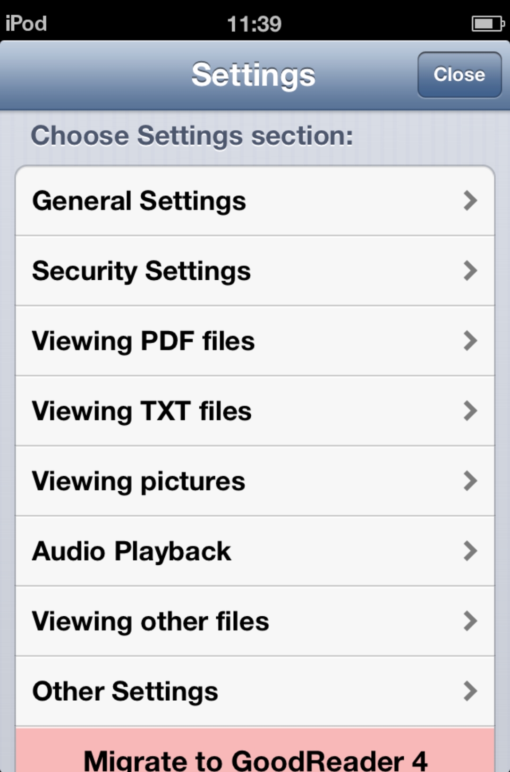Screen dimensions: 510x772
Task: Click chevron on Viewing pictures row
Action: tap(470, 481)
